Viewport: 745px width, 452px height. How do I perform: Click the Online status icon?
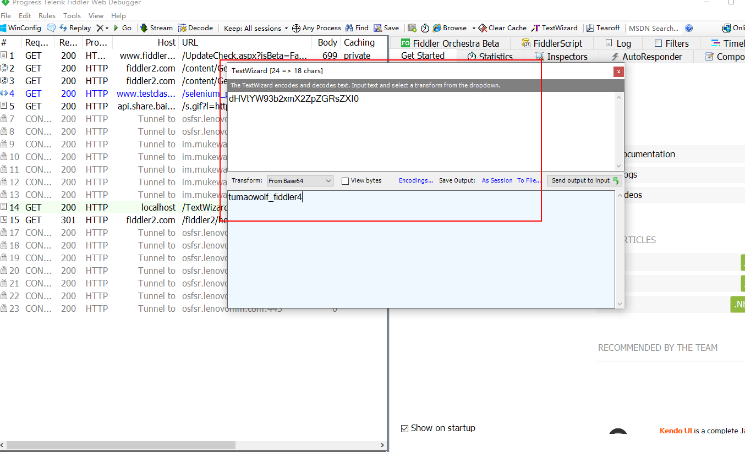click(x=727, y=28)
